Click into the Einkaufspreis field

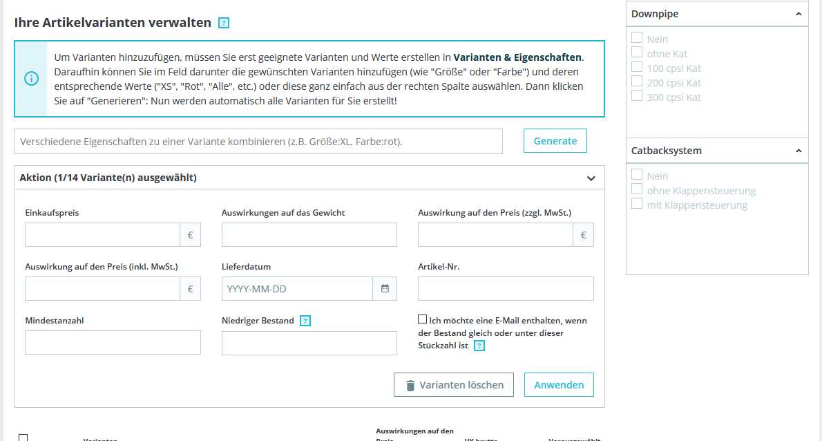point(102,235)
